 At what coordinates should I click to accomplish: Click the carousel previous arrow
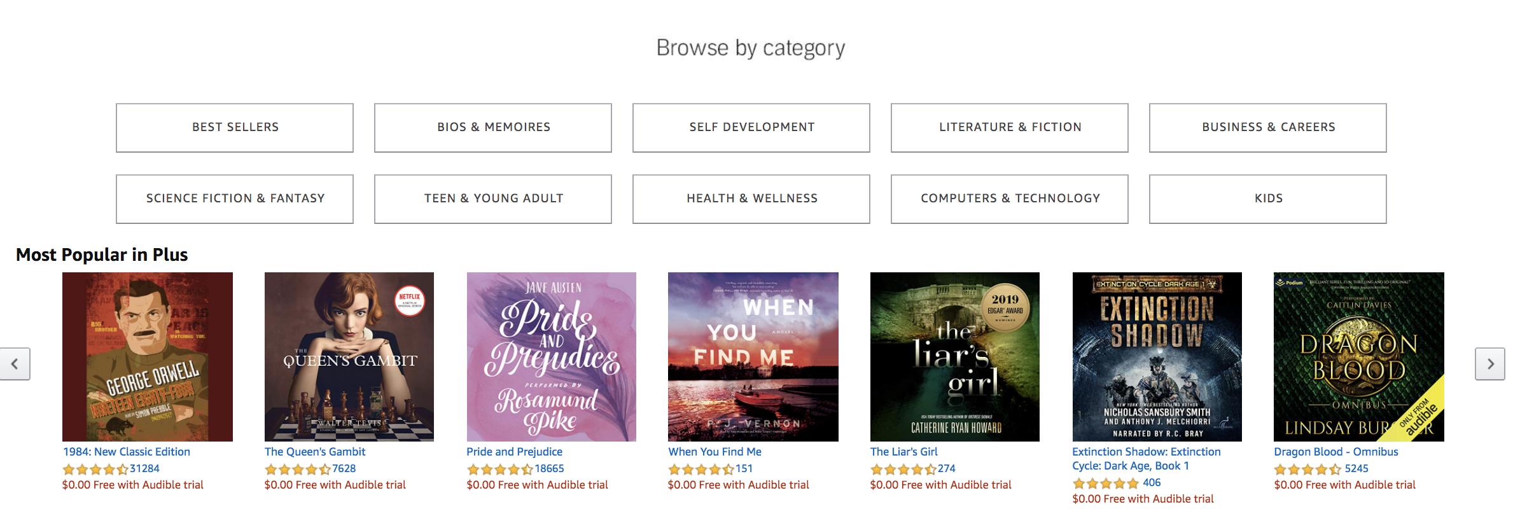pos(15,364)
